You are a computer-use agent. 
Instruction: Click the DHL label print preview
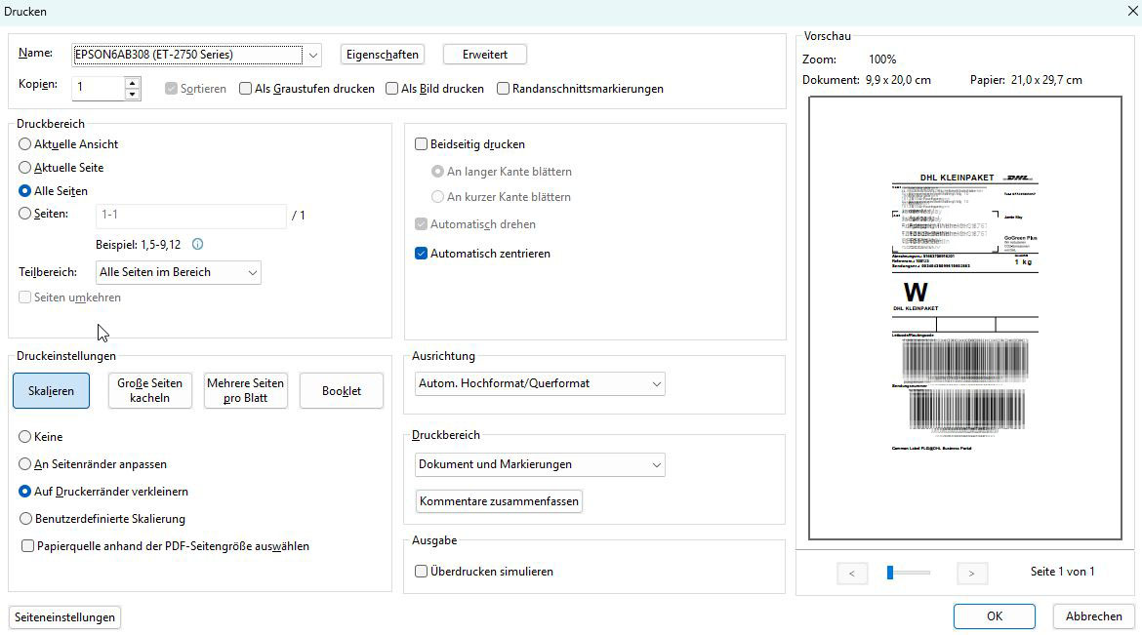coord(965,318)
